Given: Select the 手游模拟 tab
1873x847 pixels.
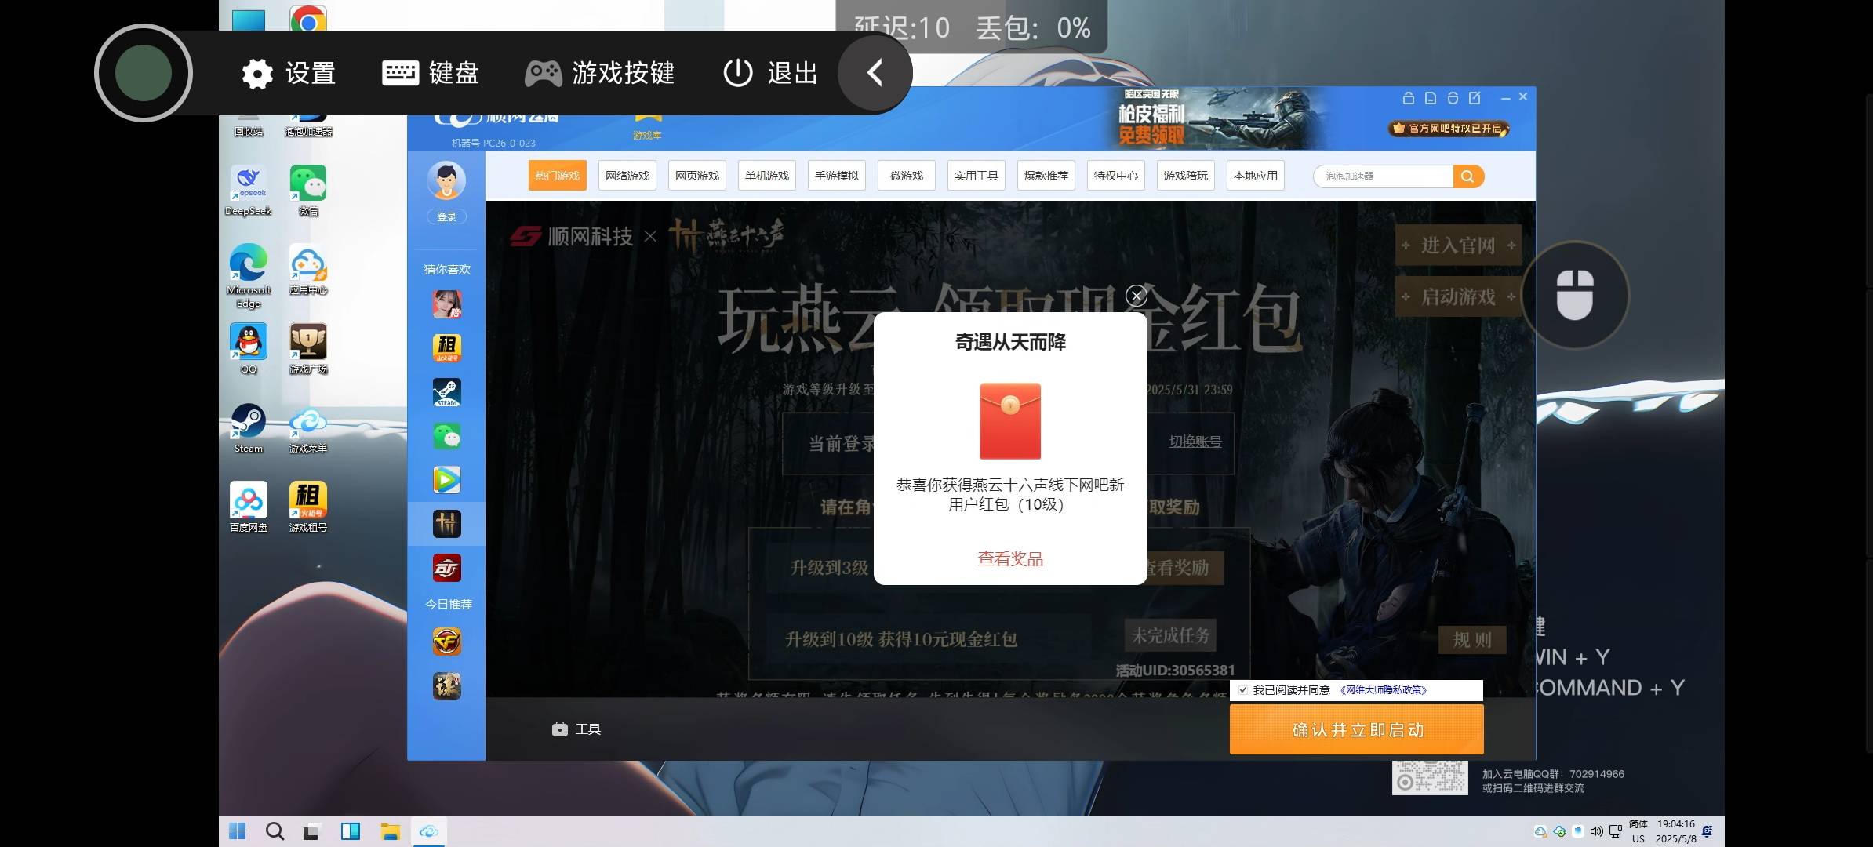Looking at the screenshot, I should coord(837,176).
